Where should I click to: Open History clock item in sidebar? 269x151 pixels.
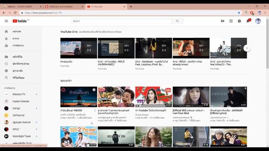[x=21, y=64]
